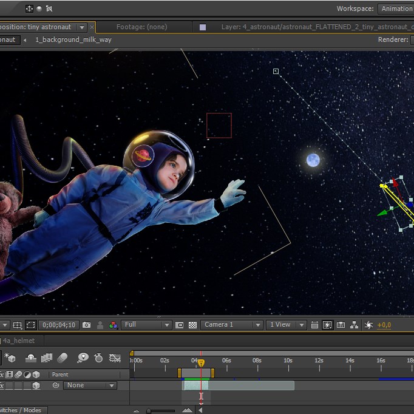Expand the Camera 1 view dropdown
The image size is (414, 414).
coord(232,325)
